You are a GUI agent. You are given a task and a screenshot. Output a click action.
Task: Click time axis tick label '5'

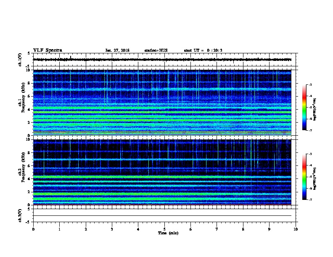[x=164, y=229]
